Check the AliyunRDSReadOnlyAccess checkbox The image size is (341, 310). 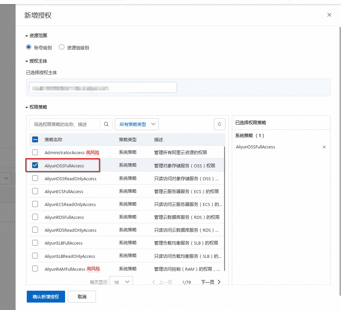[35, 230]
